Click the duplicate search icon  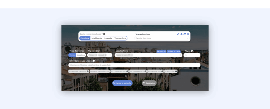185,34
